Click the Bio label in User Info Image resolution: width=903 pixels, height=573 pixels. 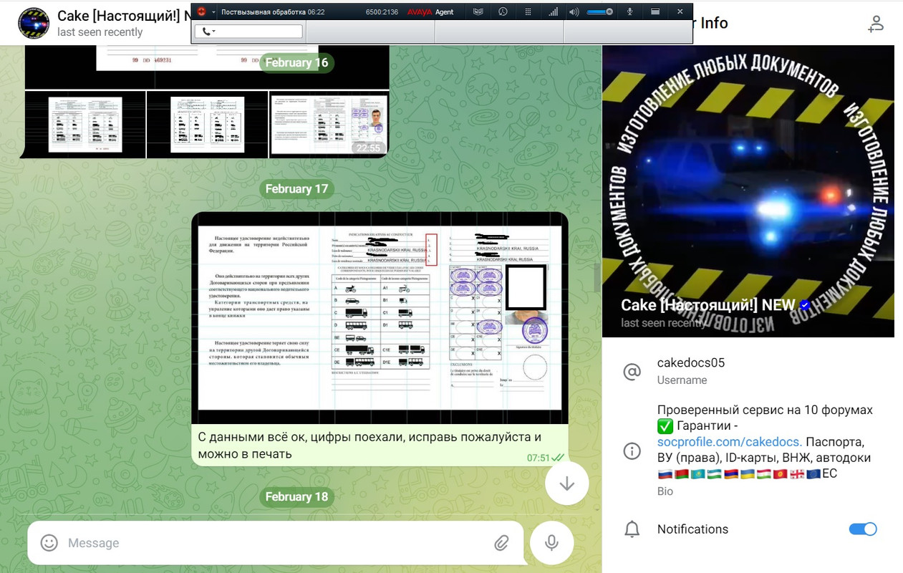pyautogui.click(x=665, y=491)
